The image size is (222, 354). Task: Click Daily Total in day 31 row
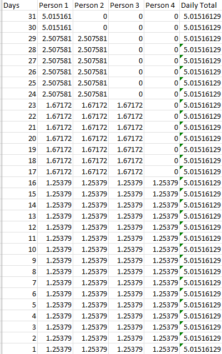201,16
